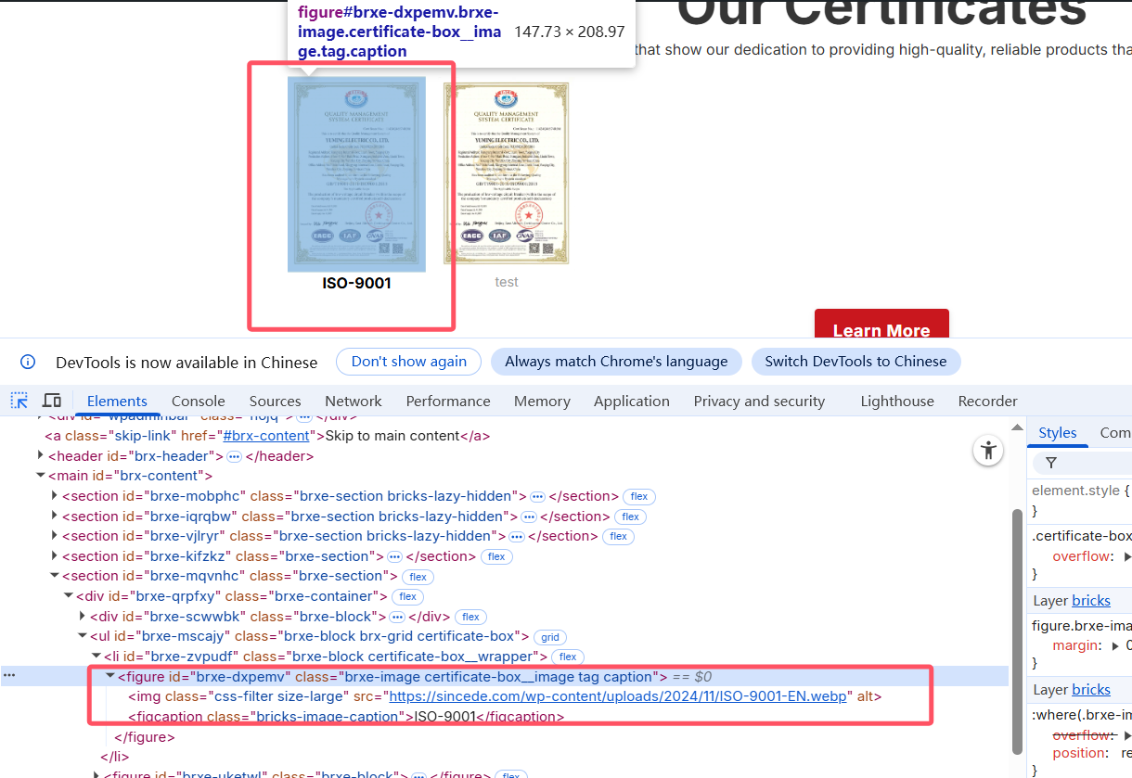Toggle the device toolbar icon
This screenshot has height=778, width=1132.
[x=52, y=401]
